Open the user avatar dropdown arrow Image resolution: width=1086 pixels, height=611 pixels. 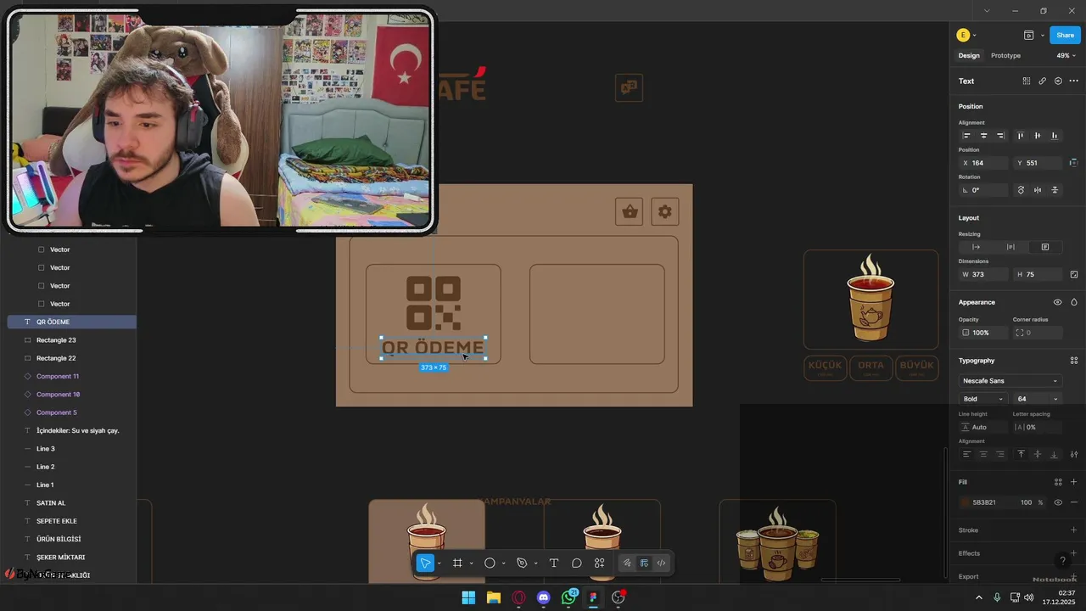[x=975, y=36]
